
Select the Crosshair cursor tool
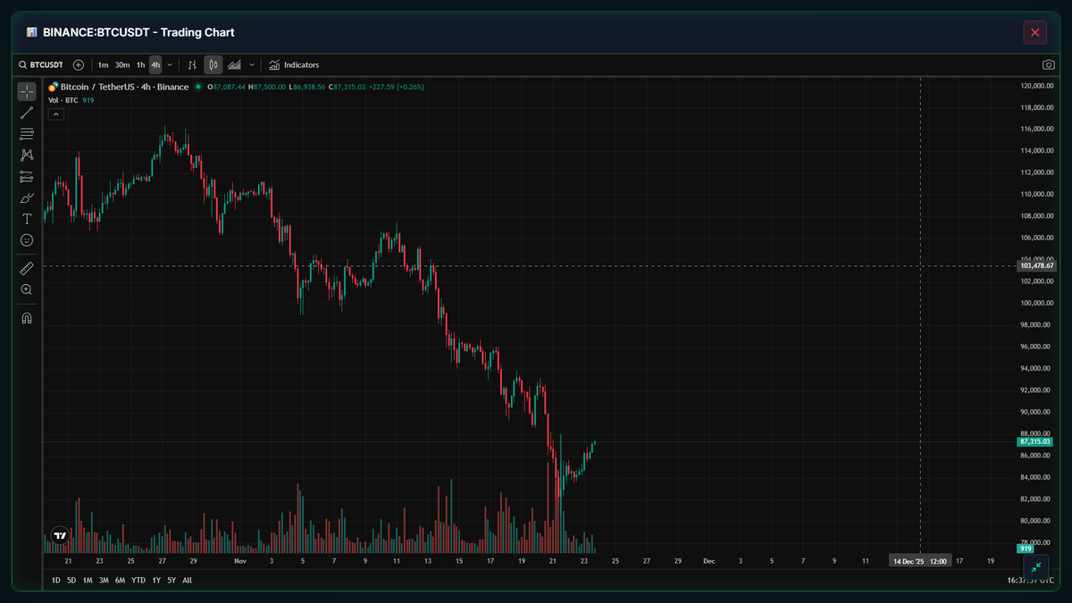26,90
